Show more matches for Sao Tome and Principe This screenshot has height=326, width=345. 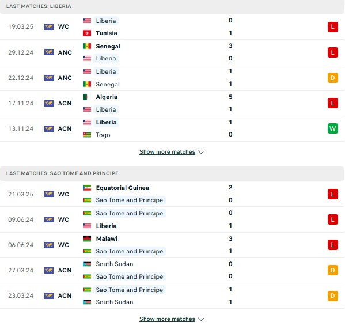pos(167,319)
